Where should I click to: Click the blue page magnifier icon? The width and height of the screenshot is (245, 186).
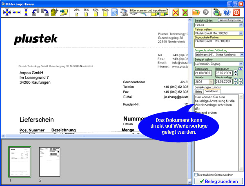(114, 13)
